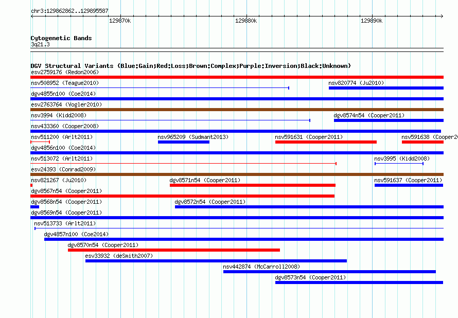Click the 129890k ruler label
Viewport: 458px width, 318px height.
coord(372,21)
